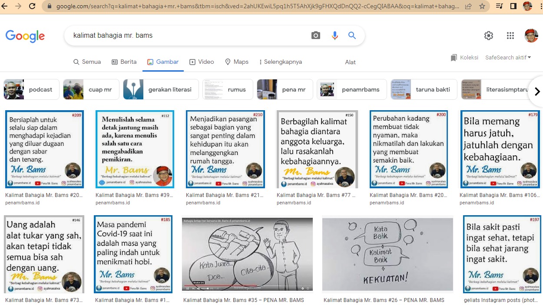Filter by podcast chip
This screenshot has height=305, width=543.
click(31, 89)
